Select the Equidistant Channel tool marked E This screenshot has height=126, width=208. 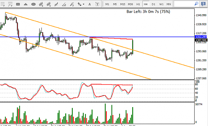(x=41, y=4)
